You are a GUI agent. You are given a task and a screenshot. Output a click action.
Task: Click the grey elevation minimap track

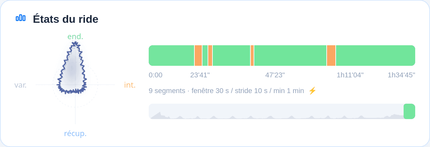276,111
